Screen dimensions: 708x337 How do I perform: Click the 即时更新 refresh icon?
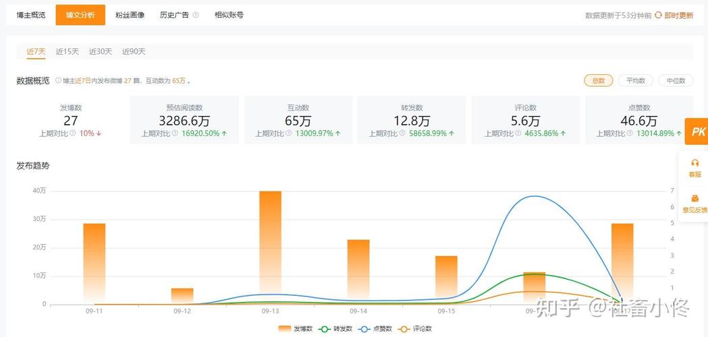pos(658,16)
